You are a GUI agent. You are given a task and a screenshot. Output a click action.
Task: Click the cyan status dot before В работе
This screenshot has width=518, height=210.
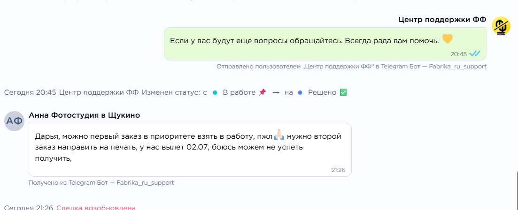click(x=215, y=93)
